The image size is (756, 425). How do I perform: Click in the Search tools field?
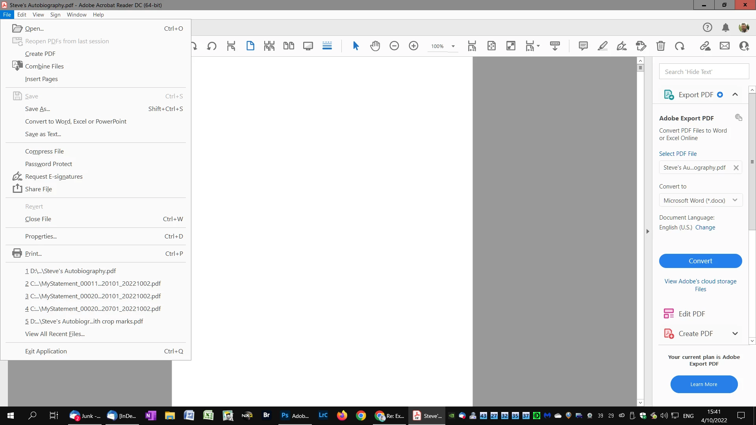click(x=704, y=72)
